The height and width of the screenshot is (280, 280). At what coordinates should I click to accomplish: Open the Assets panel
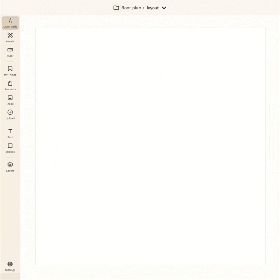(x=10, y=36)
